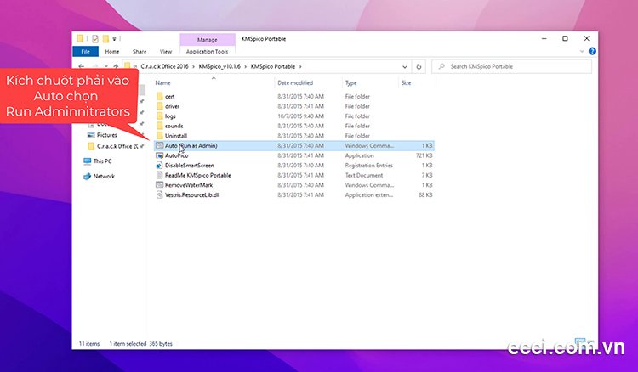
Task: Click KMSpico_v10.1.6 in the breadcrumb path
Action: point(219,66)
